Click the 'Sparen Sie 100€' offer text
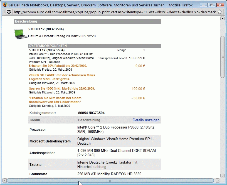This screenshot has width=227, height=185. click(x=62, y=88)
